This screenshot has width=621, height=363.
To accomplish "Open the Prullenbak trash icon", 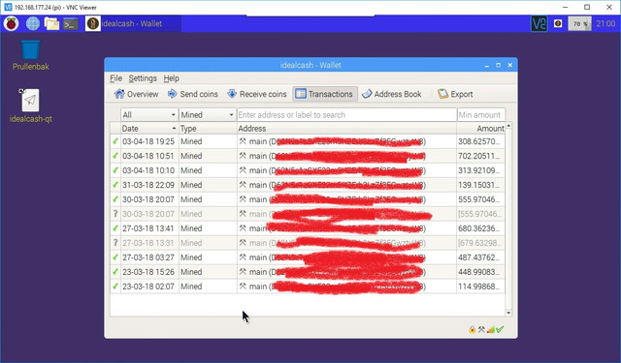I will [30, 49].
